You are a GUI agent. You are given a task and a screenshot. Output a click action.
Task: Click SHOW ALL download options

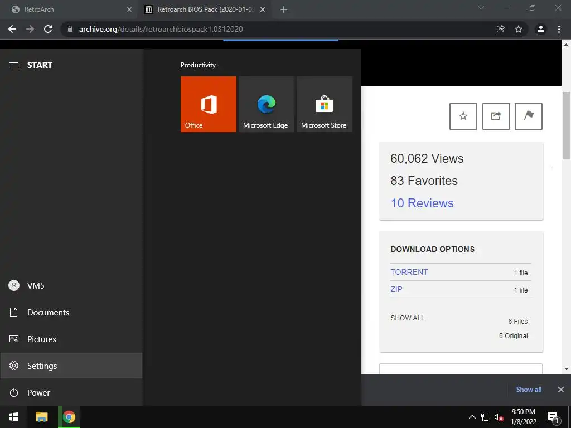point(408,318)
